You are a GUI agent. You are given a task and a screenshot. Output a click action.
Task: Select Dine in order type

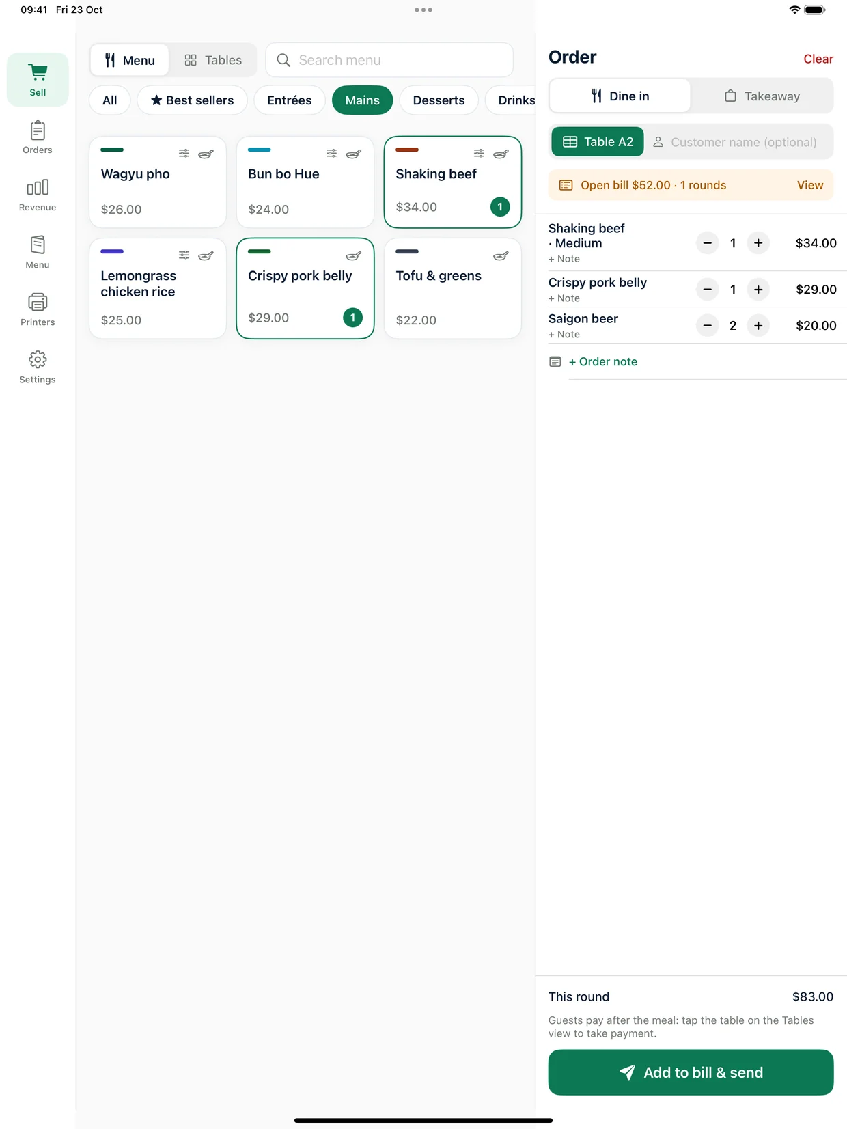pyautogui.click(x=620, y=96)
